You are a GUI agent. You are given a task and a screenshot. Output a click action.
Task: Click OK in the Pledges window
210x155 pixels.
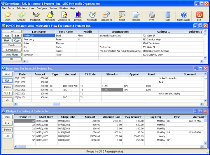[7, 136]
